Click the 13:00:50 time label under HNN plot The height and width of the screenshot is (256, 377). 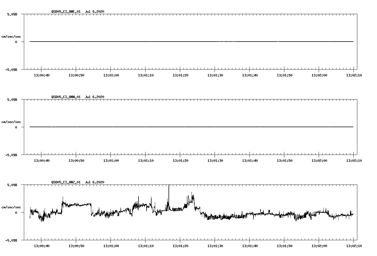pyautogui.click(x=76, y=160)
